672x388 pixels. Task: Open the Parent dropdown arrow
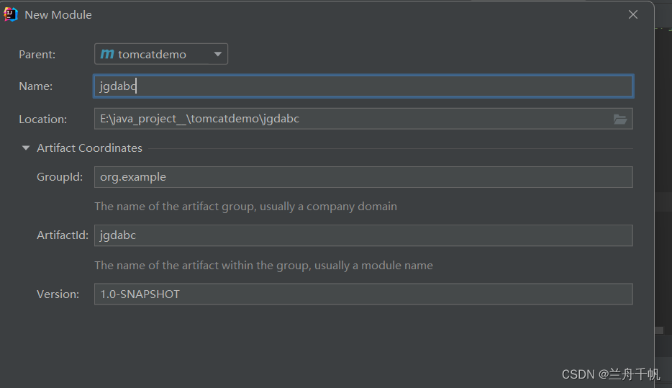218,54
